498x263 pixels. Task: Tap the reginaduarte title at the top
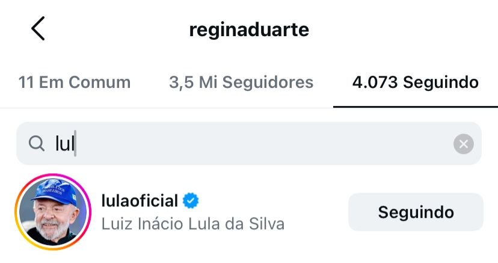click(248, 29)
